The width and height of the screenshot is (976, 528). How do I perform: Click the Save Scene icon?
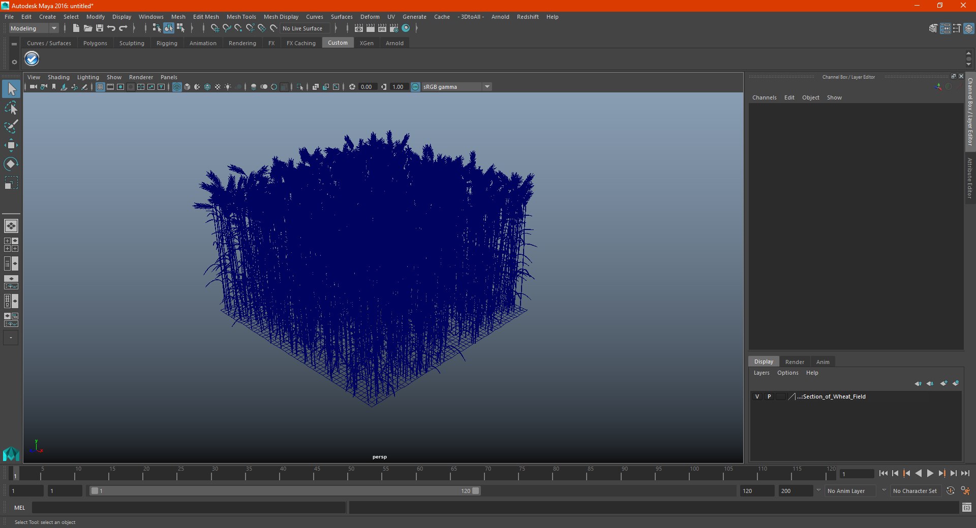click(x=100, y=28)
